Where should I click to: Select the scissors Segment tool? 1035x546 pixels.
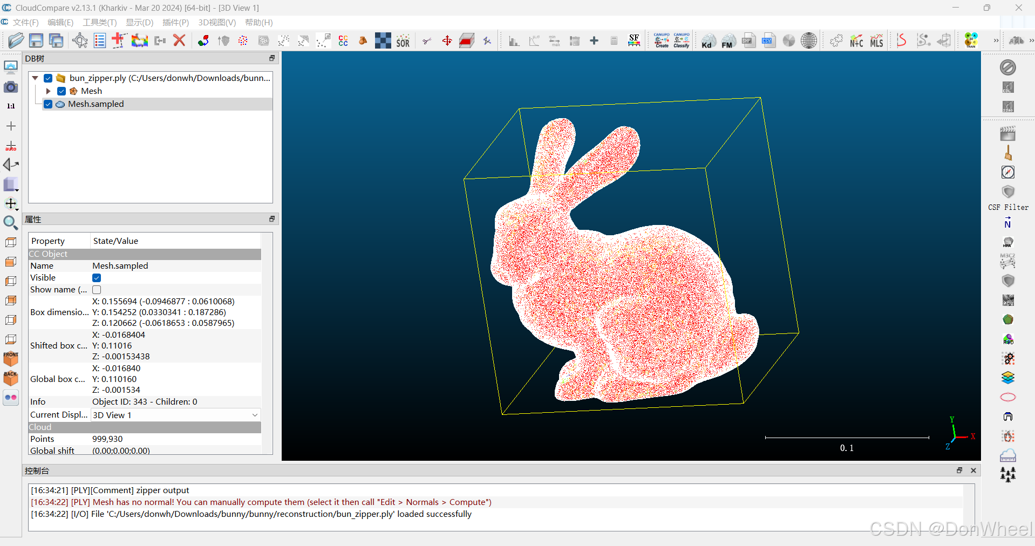pyautogui.click(x=427, y=41)
